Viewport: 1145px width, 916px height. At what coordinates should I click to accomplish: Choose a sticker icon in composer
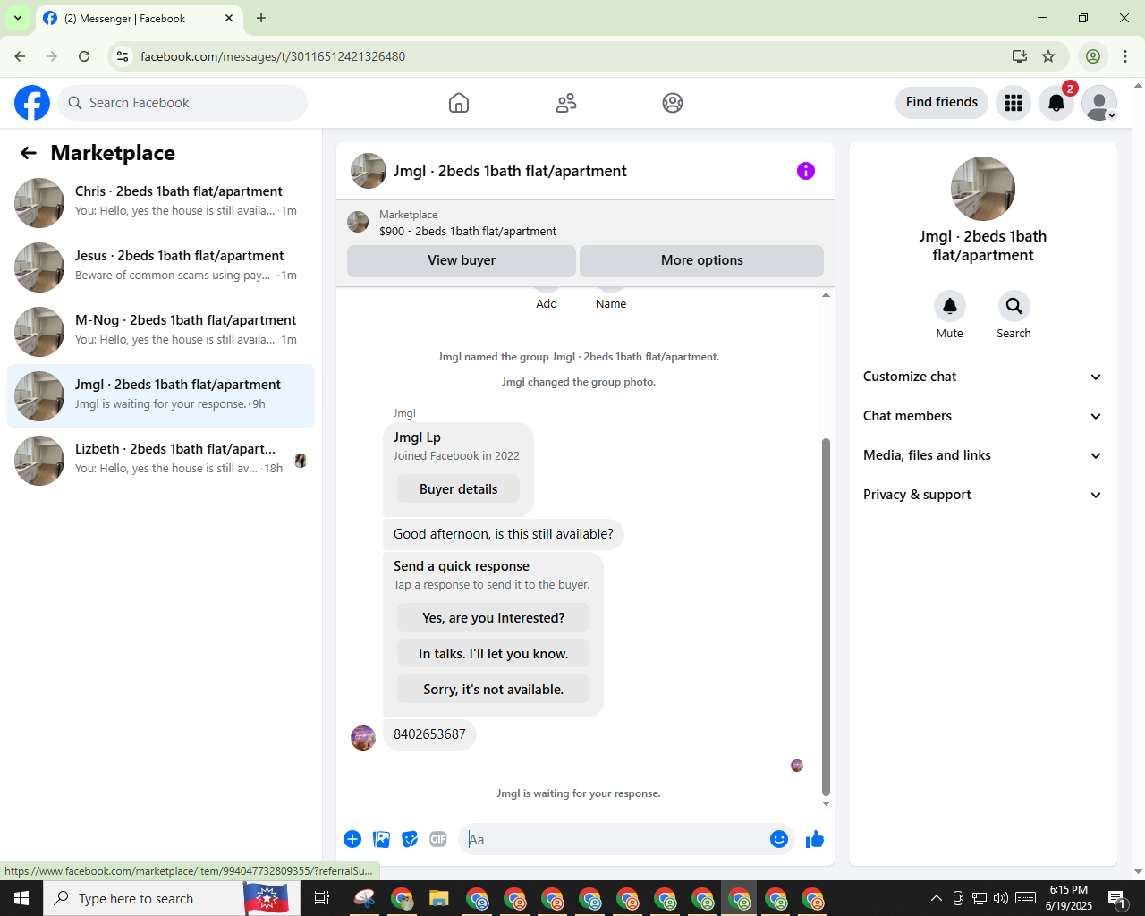[410, 839]
